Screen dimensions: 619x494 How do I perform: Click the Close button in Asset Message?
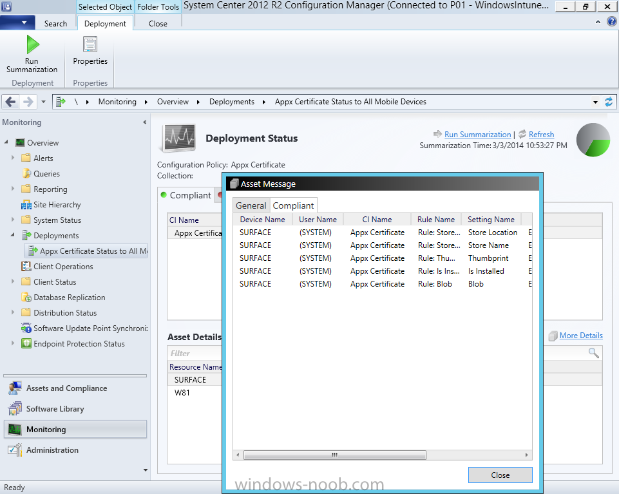[x=500, y=475]
